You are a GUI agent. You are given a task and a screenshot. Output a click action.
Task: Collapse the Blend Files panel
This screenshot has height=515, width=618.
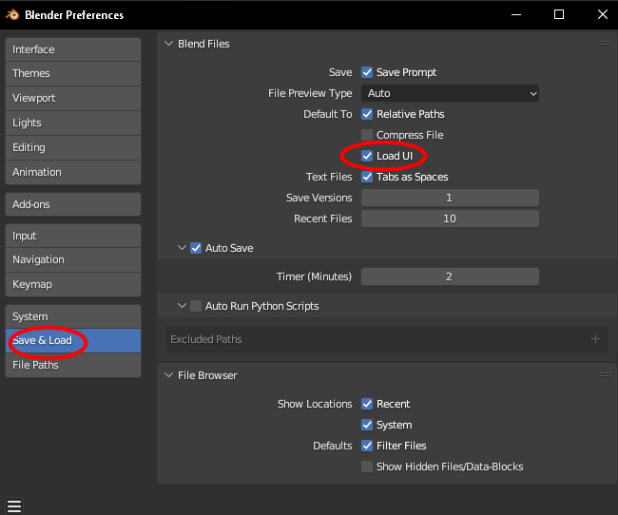[x=168, y=44]
